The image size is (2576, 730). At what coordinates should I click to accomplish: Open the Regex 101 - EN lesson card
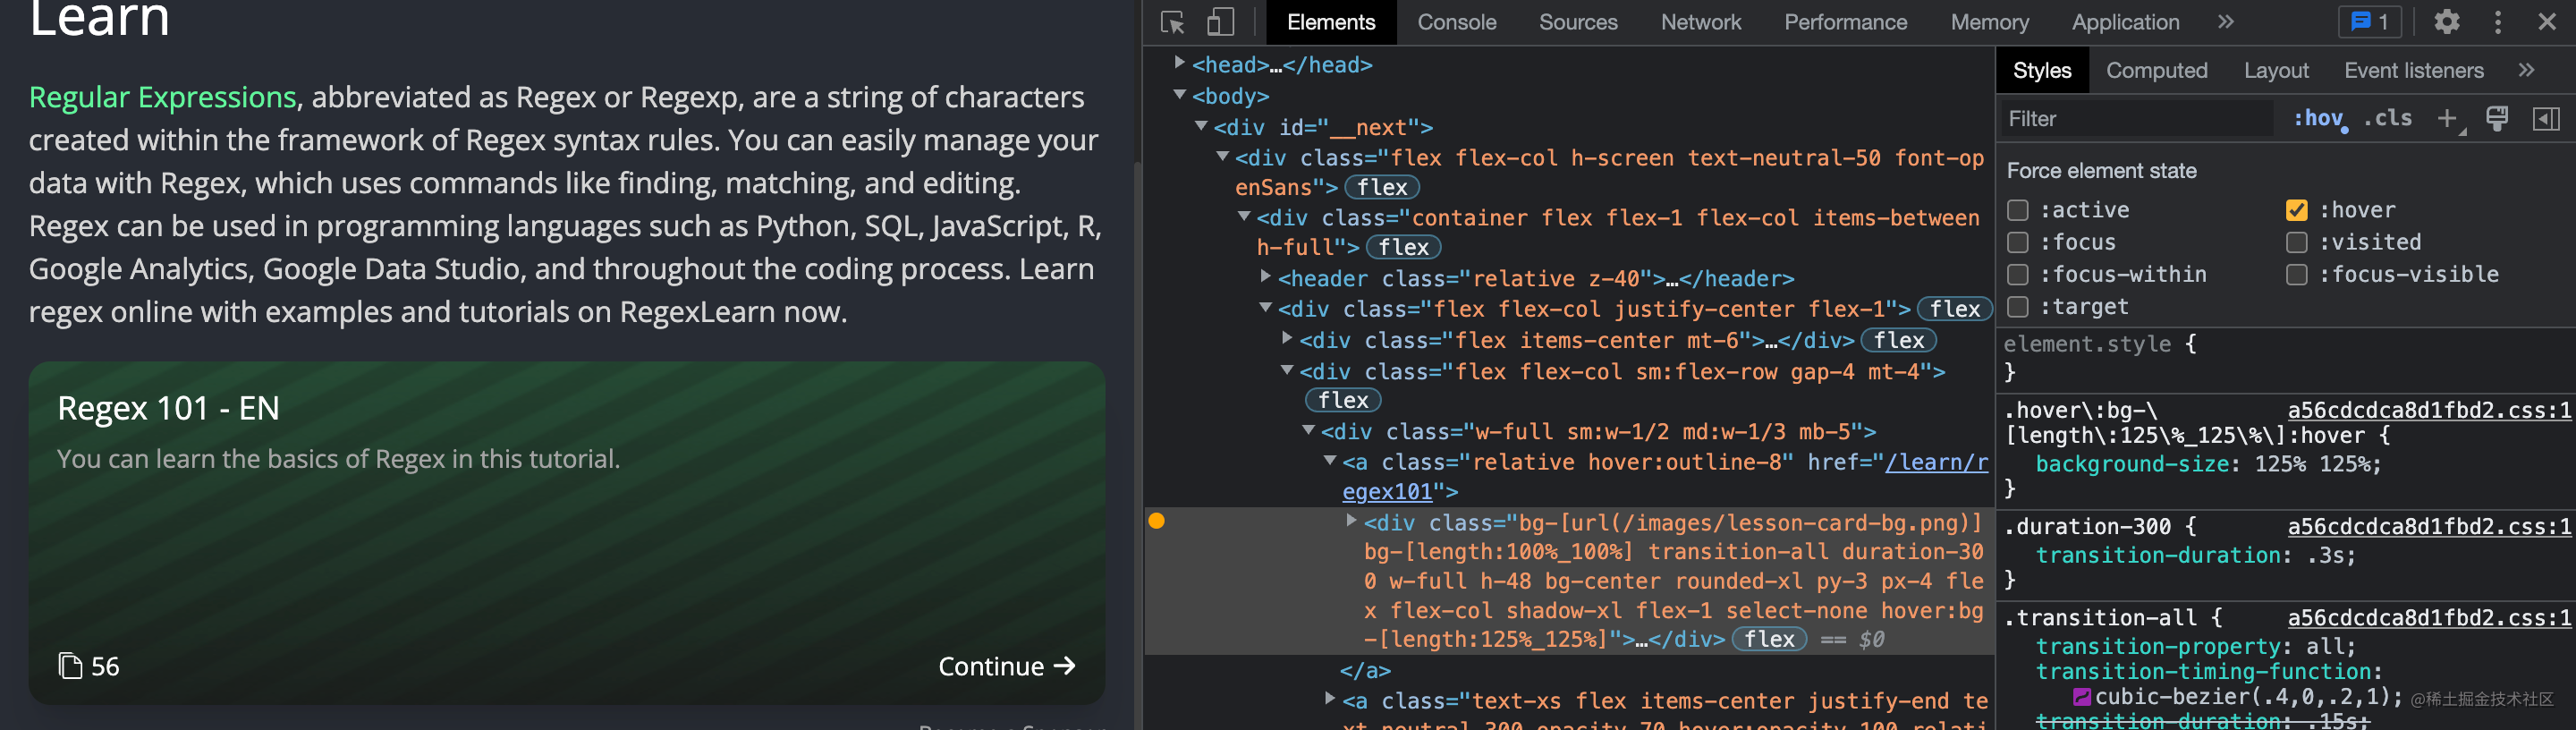(x=567, y=532)
